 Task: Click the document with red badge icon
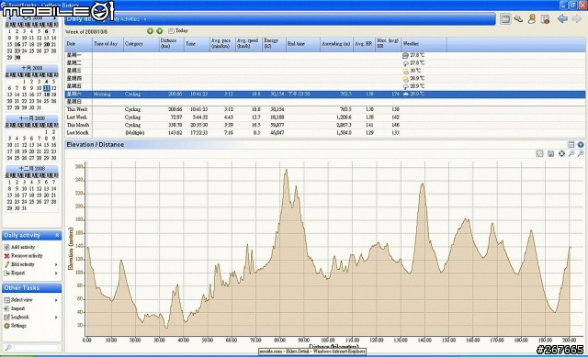click(x=545, y=18)
